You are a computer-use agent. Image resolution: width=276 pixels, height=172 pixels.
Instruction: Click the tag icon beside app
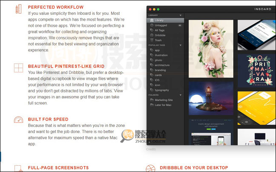click(x=152, y=50)
